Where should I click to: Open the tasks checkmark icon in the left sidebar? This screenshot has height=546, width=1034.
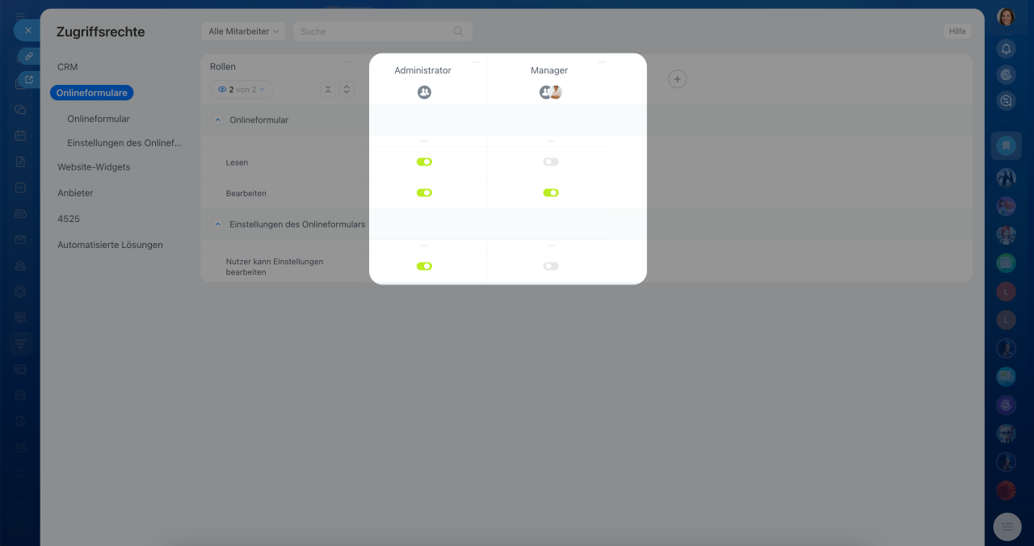click(x=20, y=187)
